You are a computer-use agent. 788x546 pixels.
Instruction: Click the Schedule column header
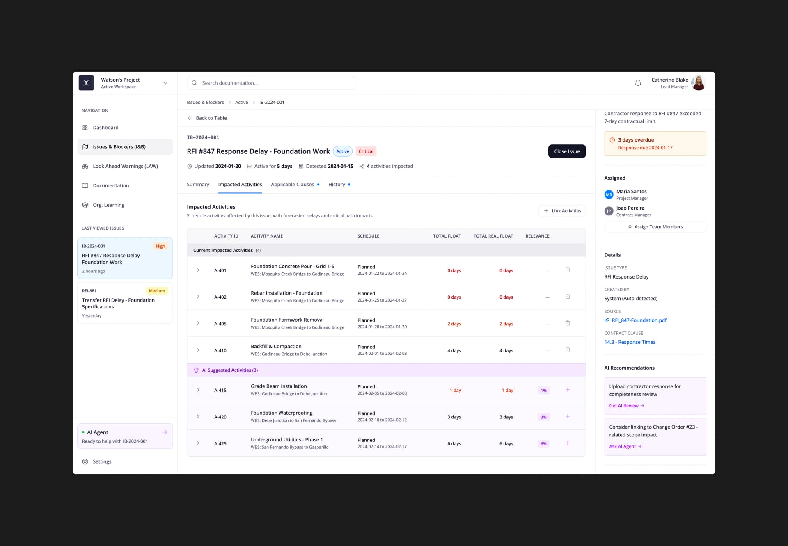[368, 236]
